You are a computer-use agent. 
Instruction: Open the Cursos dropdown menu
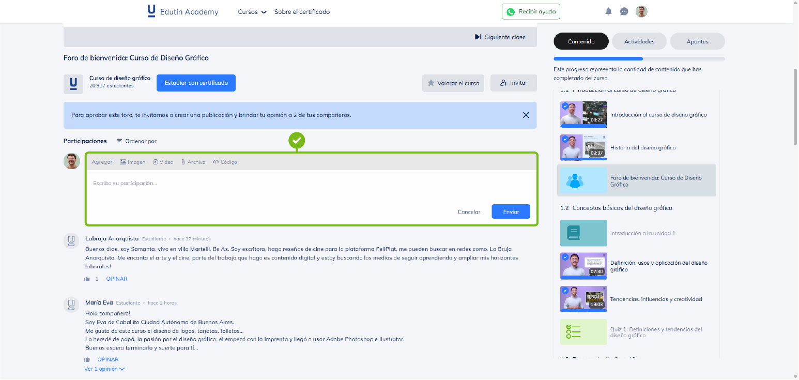coord(252,12)
